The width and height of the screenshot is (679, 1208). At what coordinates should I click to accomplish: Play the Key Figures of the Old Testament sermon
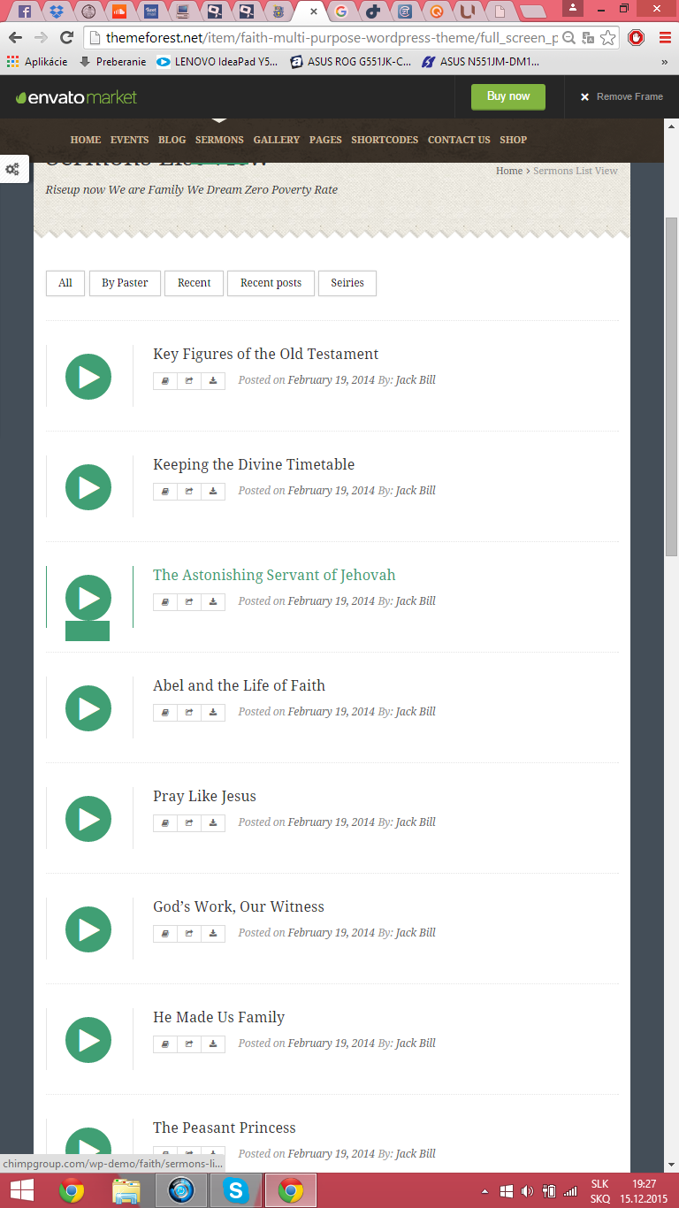coord(88,377)
